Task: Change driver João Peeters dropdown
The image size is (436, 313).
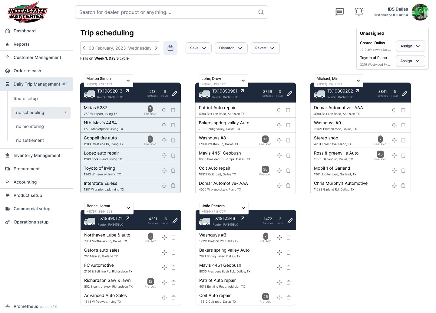Action: [224, 208]
